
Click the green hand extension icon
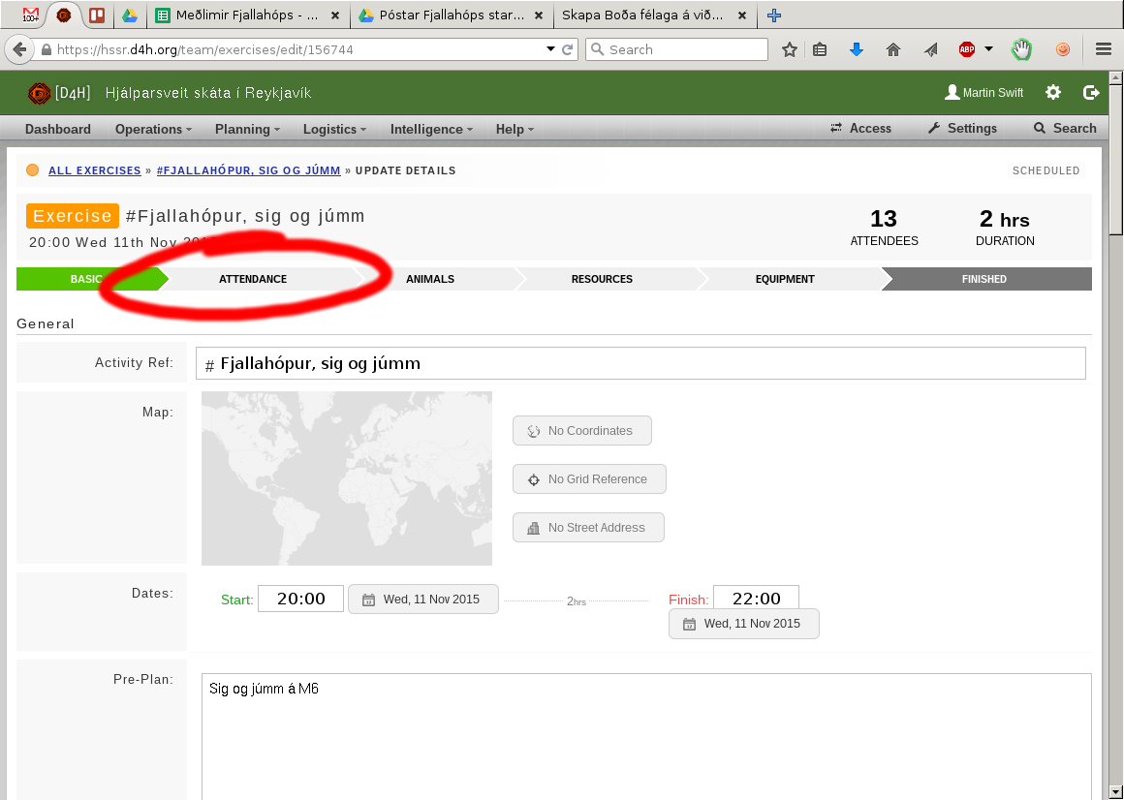click(x=1021, y=49)
